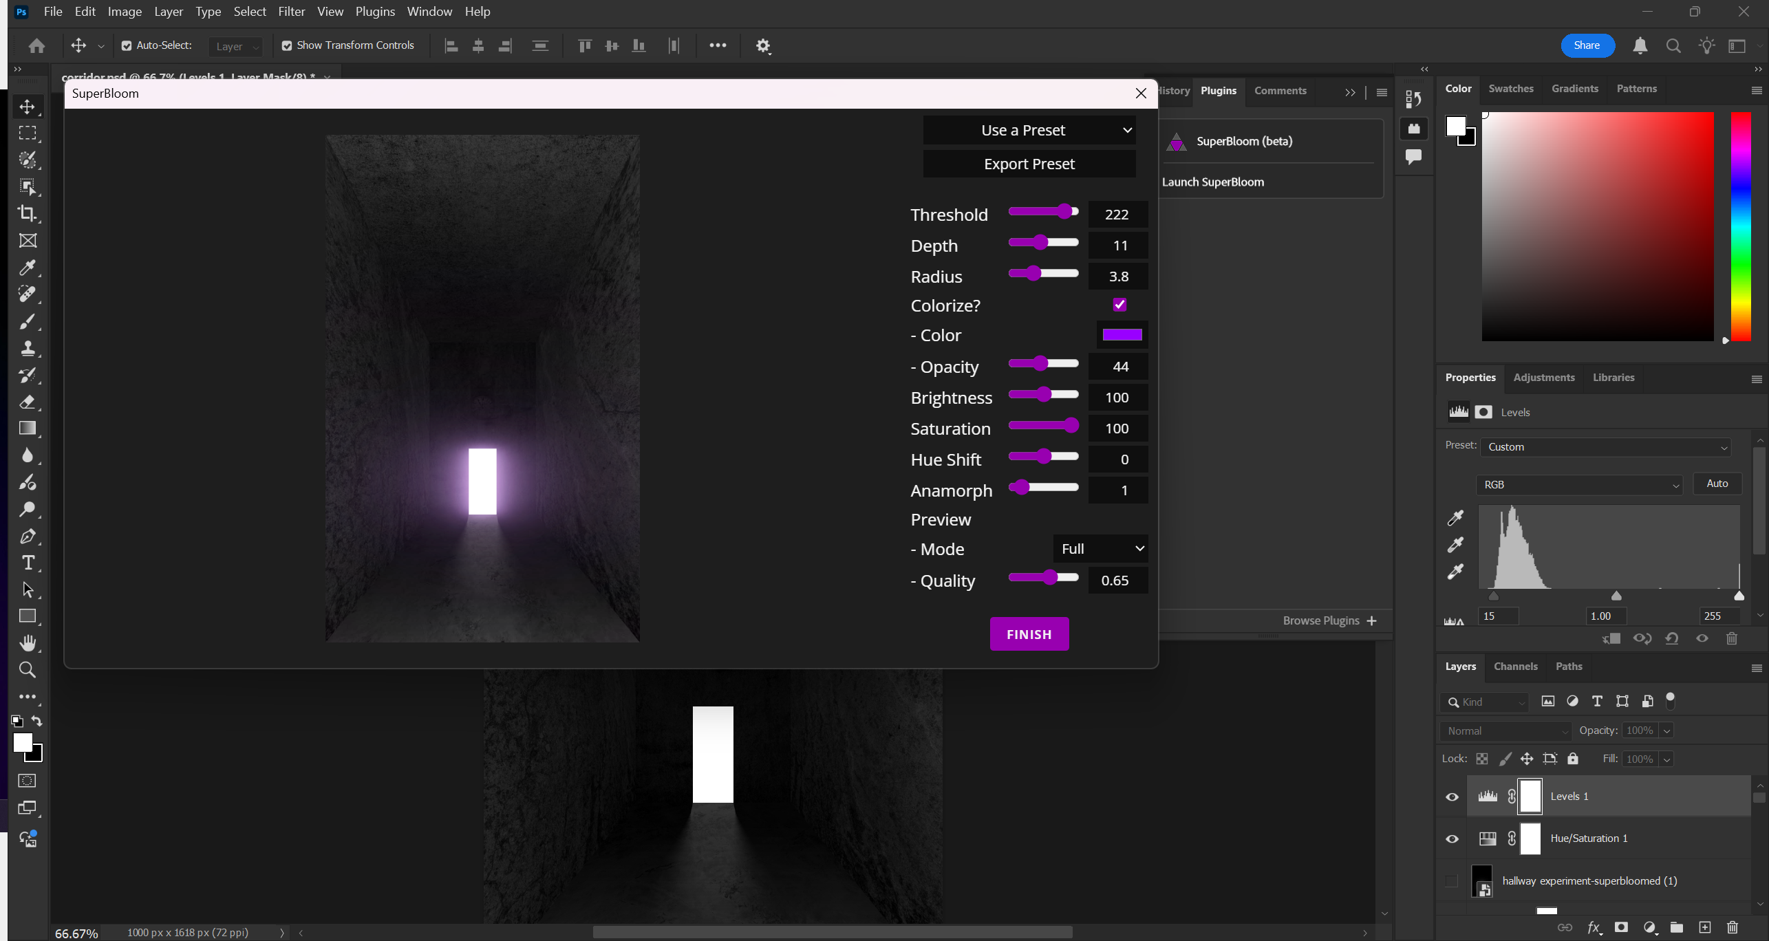Open options bar settings gear
This screenshot has height=941, width=1769.
coord(763,45)
